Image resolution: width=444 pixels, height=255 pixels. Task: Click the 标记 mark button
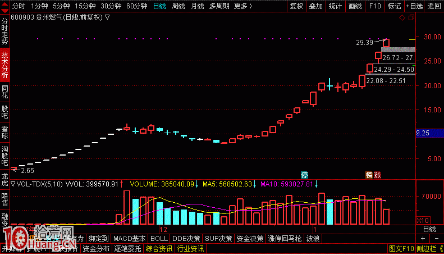[x=394, y=6]
